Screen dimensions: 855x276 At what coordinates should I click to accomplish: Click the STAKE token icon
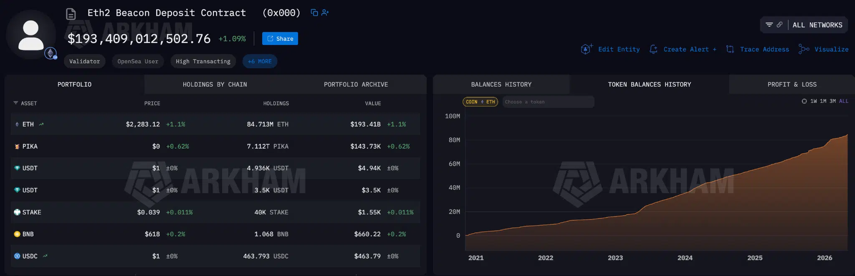(x=17, y=212)
